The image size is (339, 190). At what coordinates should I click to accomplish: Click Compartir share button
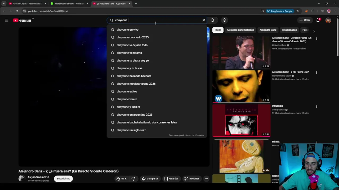pyautogui.click(x=150, y=179)
